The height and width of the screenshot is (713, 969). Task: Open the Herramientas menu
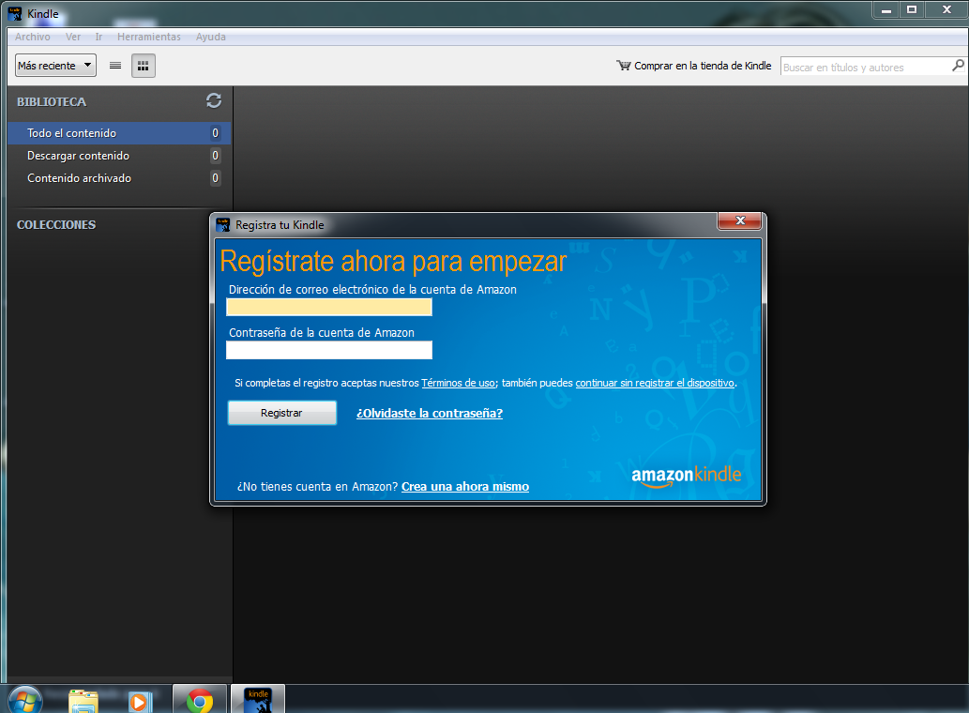click(149, 37)
